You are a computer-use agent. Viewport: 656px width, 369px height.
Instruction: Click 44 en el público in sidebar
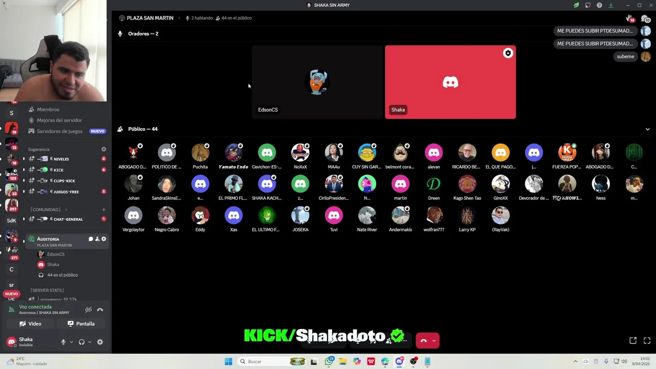point(62,275)
